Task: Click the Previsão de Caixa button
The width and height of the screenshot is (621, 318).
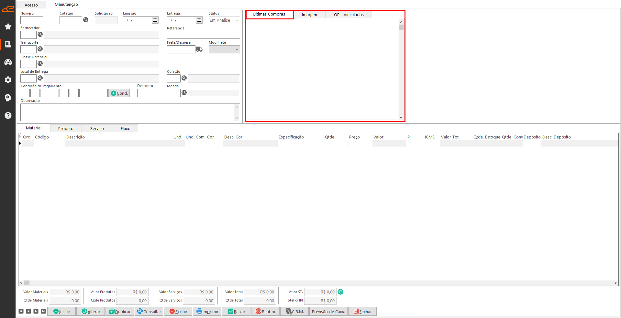Action: pos(328,312)
